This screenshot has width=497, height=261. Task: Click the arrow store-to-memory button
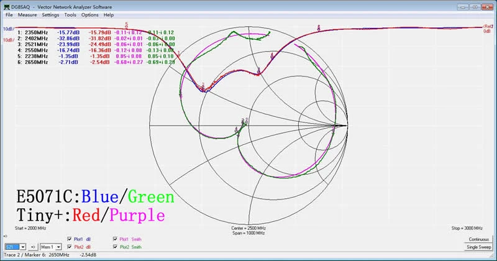pyautogui.click(x=33, y=247)
